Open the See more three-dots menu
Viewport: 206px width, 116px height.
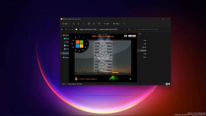tap(124, 24)
